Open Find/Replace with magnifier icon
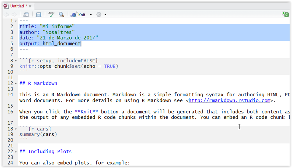The image size is (292, 168). pos(62,15)
